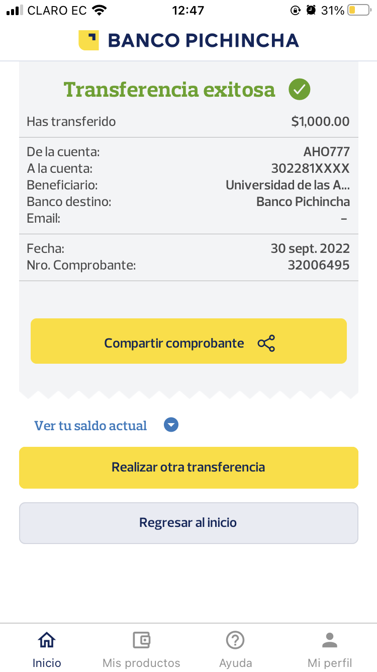This screenshot has height=672, width=377.
Task: Tap the Inicio house icon
Action: [47, 640]
